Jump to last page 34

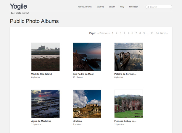point(157,33)
